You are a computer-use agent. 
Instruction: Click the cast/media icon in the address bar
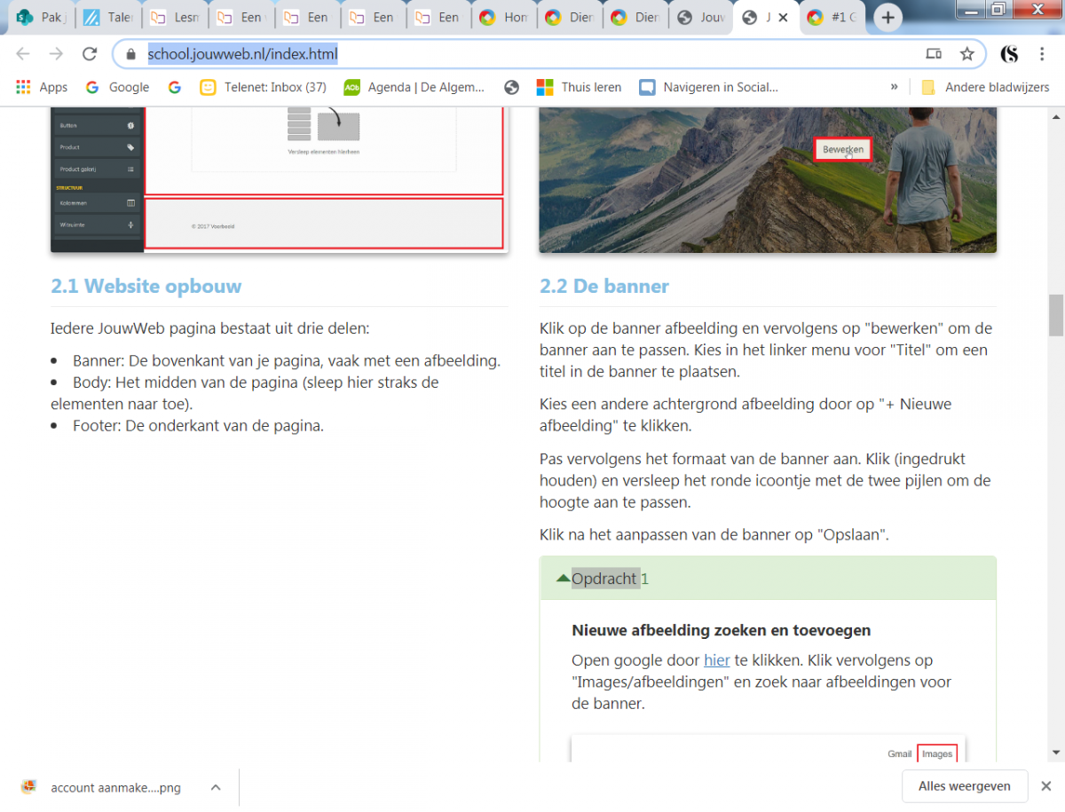934,54
